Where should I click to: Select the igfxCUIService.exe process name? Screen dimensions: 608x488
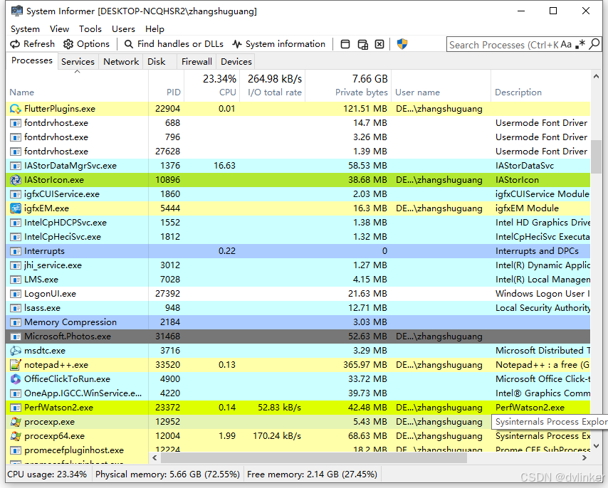click(x=62, y=194)
